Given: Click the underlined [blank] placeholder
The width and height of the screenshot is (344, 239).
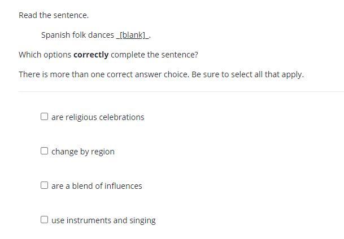Looking at the screenshot, I should 133,35.
